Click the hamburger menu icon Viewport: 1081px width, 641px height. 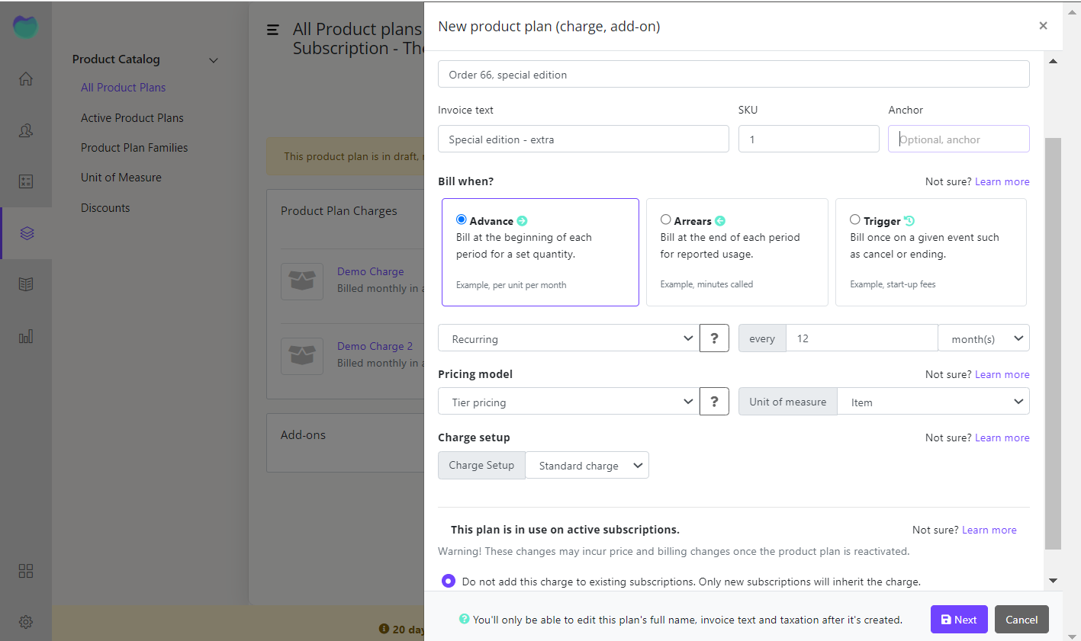[x=272, y=30]
